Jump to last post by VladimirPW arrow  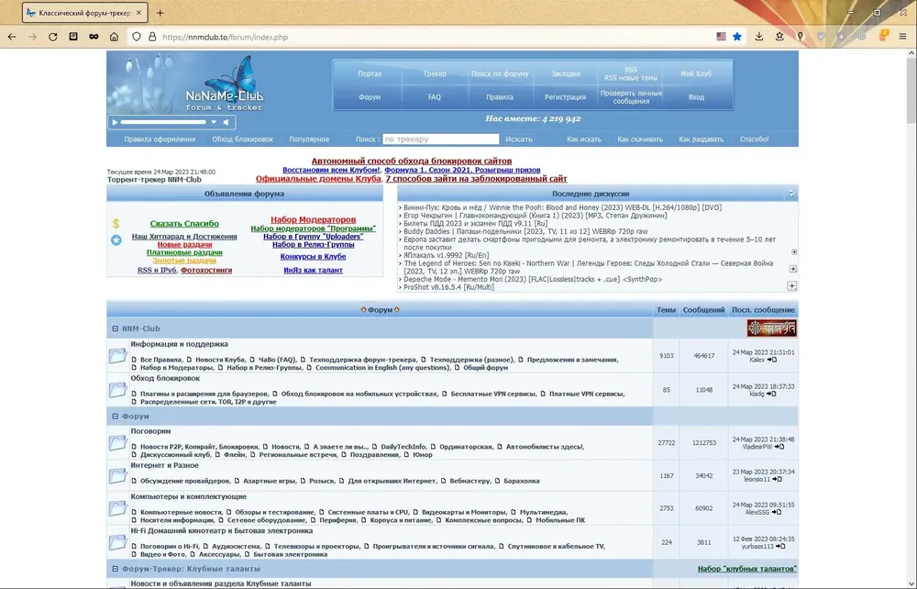[779, 447]
